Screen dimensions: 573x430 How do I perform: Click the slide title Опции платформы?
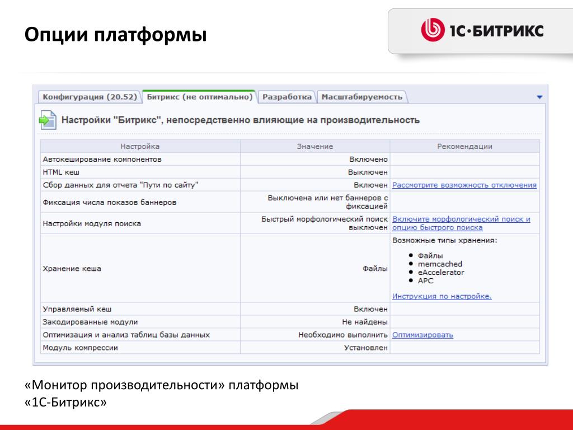pos(115,35)
